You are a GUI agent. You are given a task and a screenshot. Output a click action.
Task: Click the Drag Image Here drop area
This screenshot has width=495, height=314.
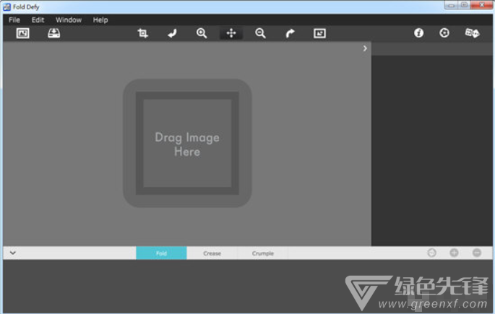(187, 143)
